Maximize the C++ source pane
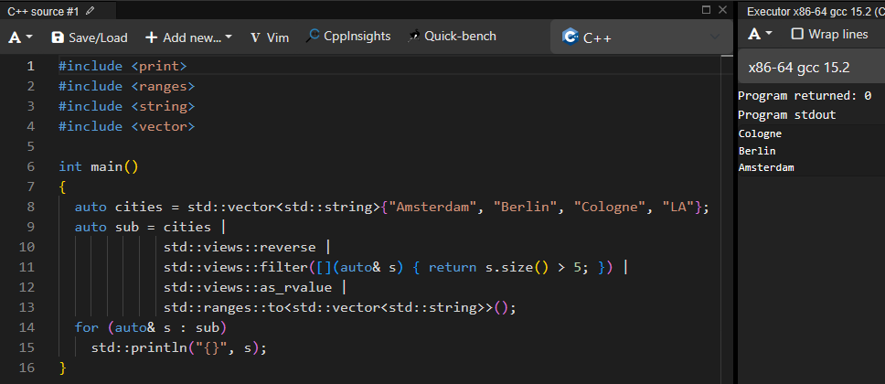The width and height of the screenshot is (885, 384). (x=706, y=9)
